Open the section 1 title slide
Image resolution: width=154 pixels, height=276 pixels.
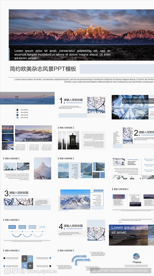[x=82, y=107]
